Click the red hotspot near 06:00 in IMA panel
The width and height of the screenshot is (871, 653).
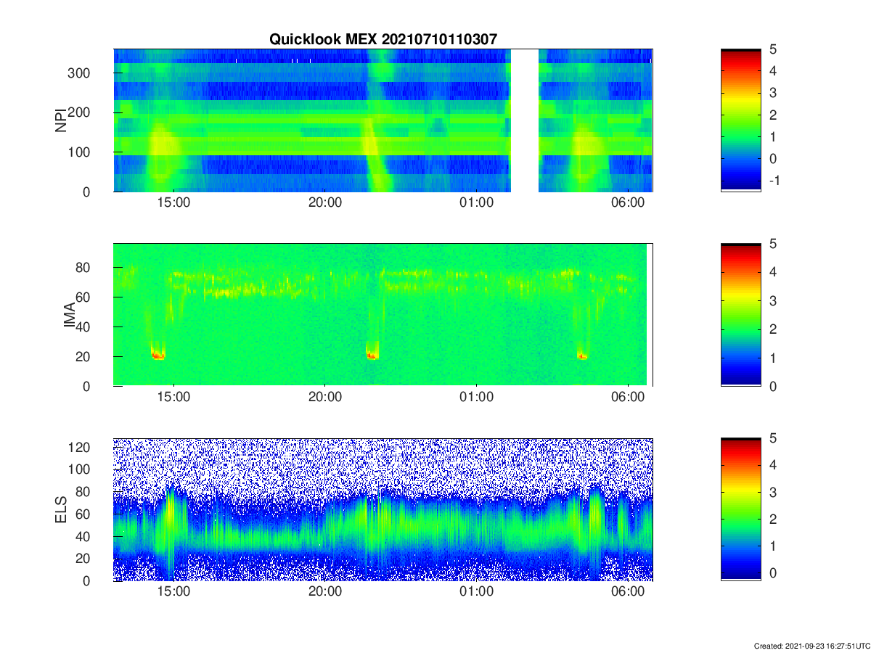[x=582, y=356]
